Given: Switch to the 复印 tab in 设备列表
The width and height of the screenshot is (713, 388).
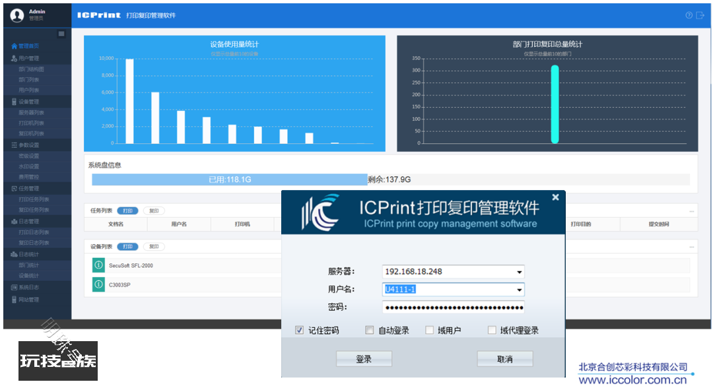Looking at the screenshot, I should point(154,247).
